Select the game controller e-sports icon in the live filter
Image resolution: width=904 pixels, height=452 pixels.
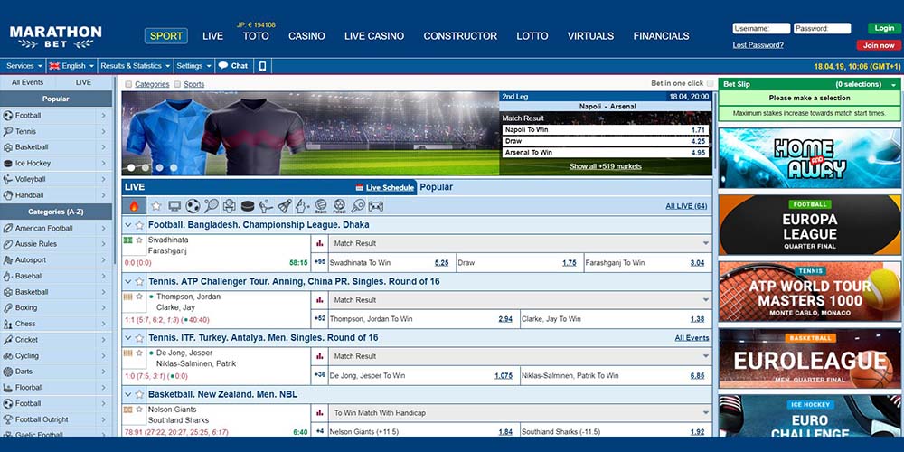pyautogui.click(x=375, y=206)
